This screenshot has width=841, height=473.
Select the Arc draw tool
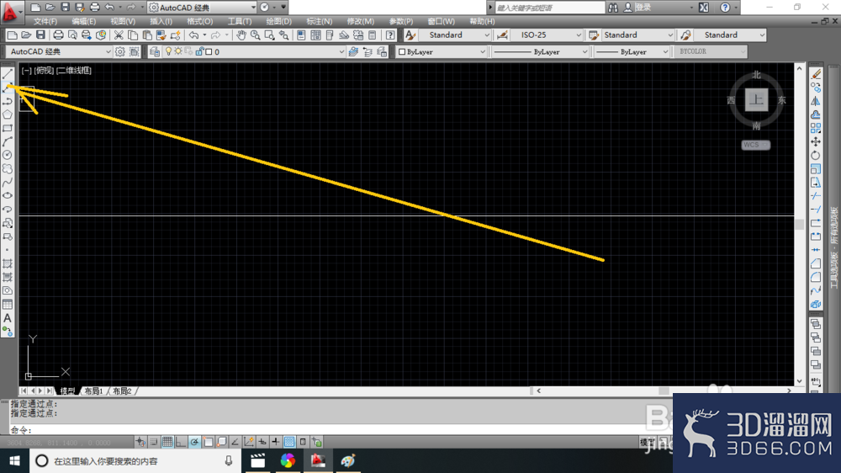coord(8,141)
